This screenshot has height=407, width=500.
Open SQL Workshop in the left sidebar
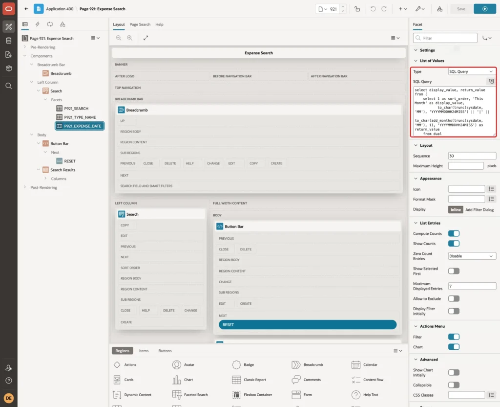point(9,41)
